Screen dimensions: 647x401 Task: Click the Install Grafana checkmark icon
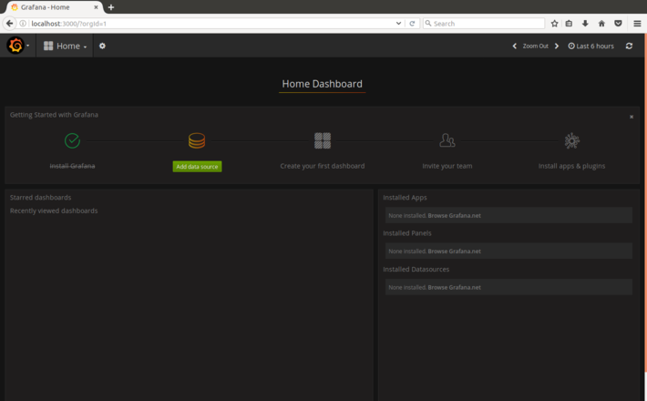coord(72,140)
